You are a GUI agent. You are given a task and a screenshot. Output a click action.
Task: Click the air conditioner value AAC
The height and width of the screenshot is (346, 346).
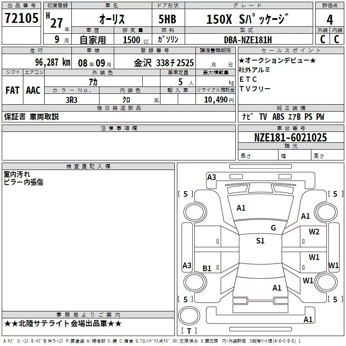pos(33,90)
